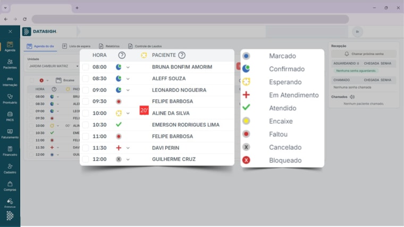Click the Chamados speaker icon

(x=352, y=97)
